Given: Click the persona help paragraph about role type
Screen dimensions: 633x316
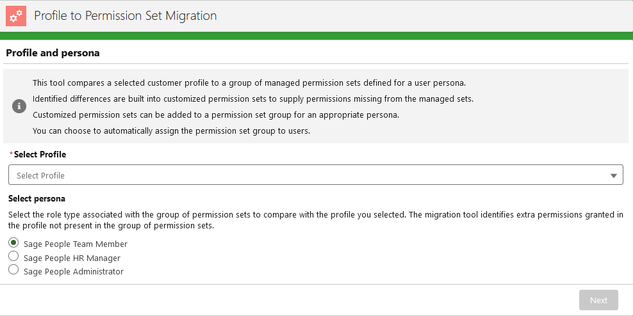Looking at the screenshot, I should pyautogui.click(x=314, y=220).
